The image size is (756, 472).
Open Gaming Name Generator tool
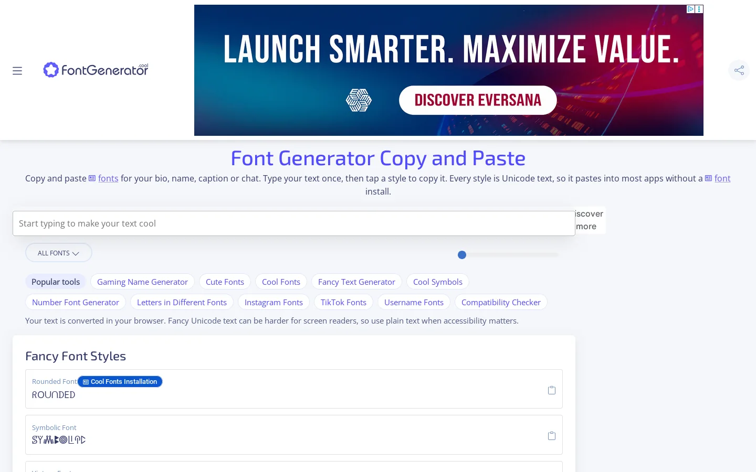(142, 282)
